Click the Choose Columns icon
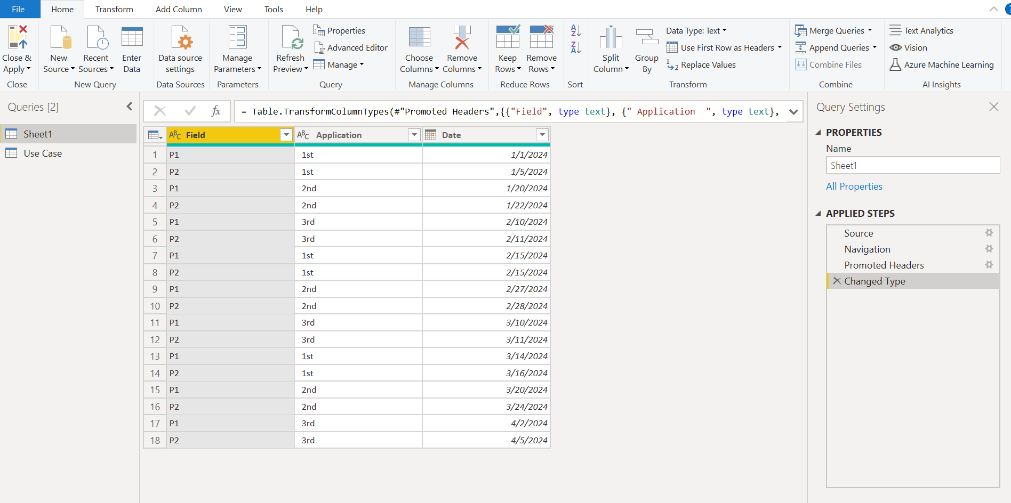Screen dimensions: 1011x503 pos(419,37)
